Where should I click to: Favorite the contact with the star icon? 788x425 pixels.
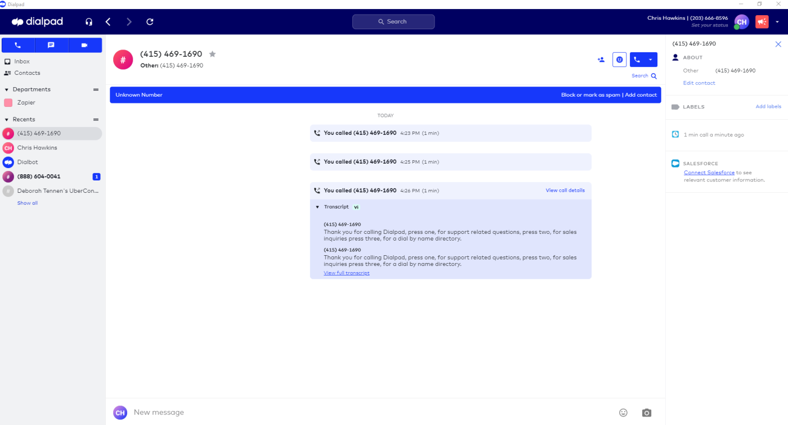coord(212,55)
